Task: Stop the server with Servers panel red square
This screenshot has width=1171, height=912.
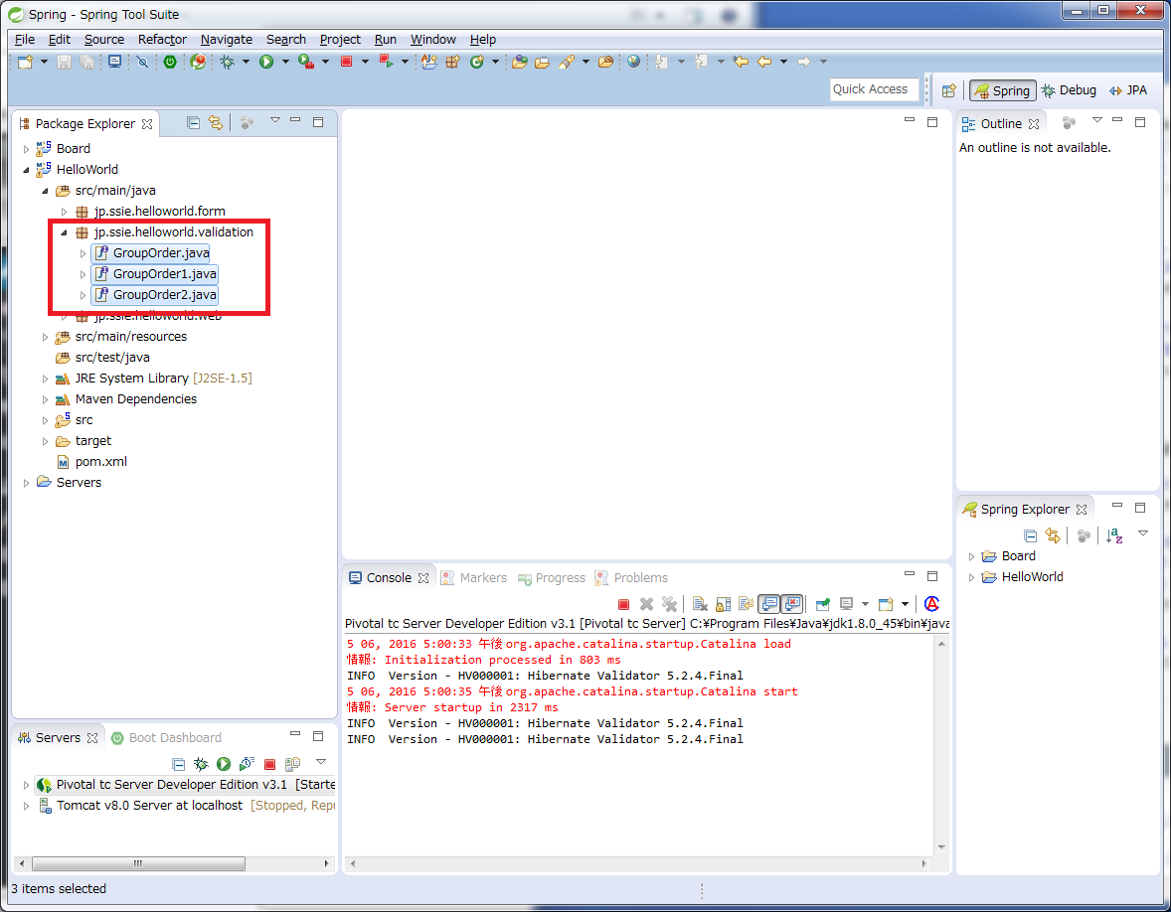Action: pos(269,764)
